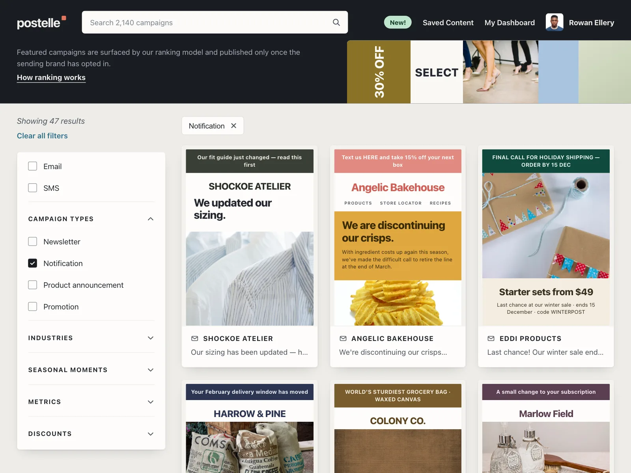This screenshot has width=631, height=473.
Task: Open the Eddi Products holiday shipping preview
Action: pos(546,237)
